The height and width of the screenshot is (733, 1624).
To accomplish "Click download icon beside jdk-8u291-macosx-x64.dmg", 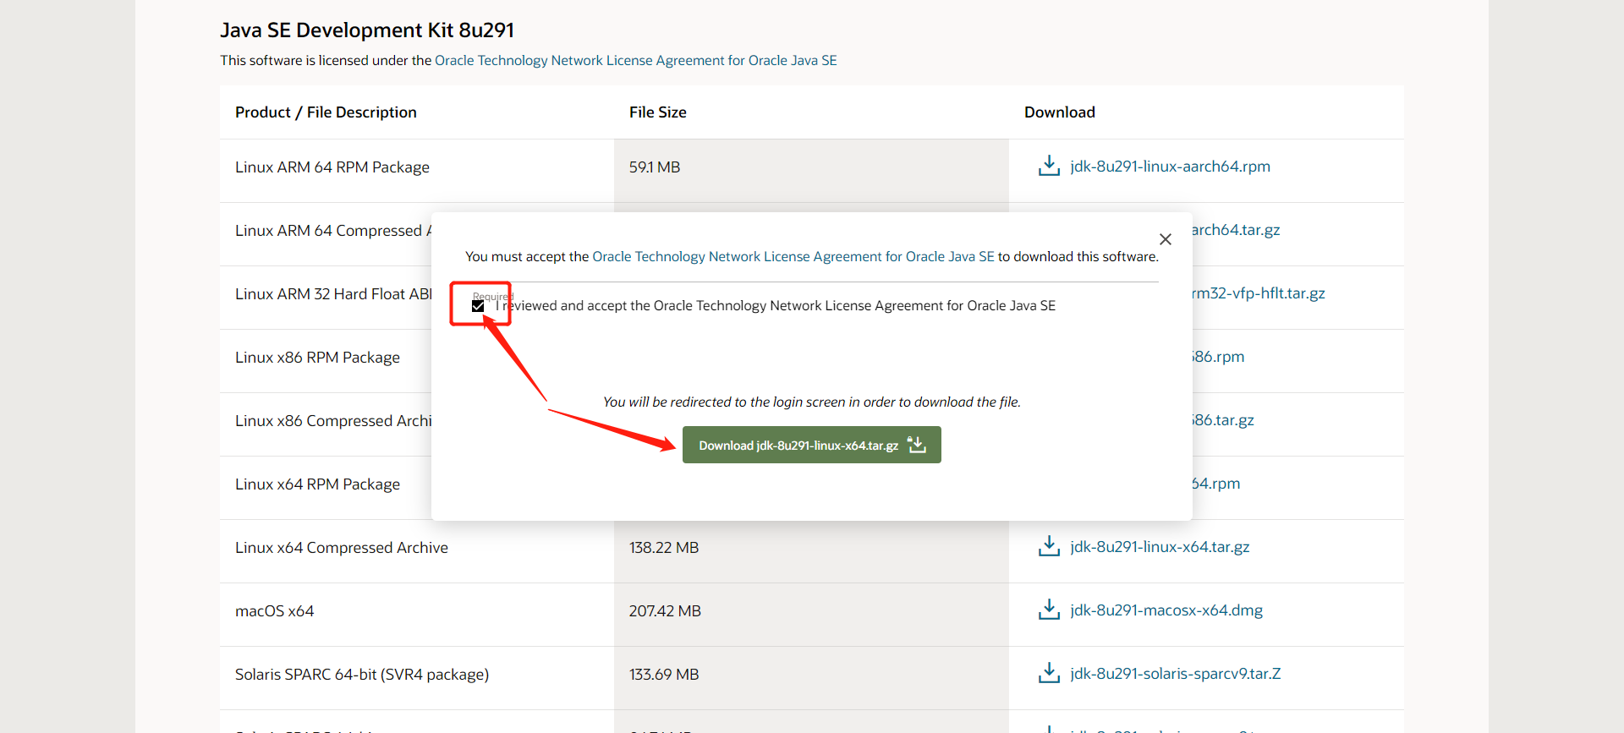I will pyautogui.click(x=1049, y=610).
